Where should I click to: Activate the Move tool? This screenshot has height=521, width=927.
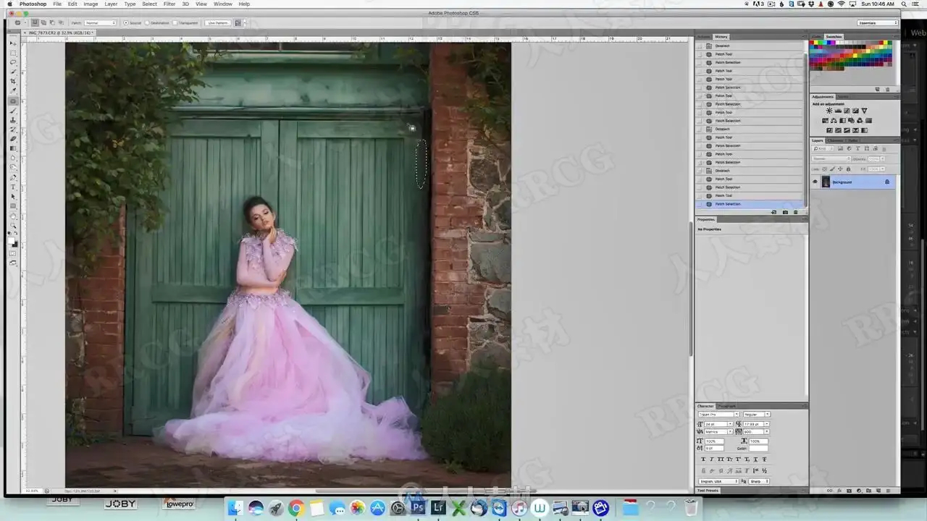[x=13, y=43]
